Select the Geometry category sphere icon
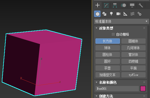Image resolution: width=150 pixels, height=98 pixels. (x=97, y=14)
